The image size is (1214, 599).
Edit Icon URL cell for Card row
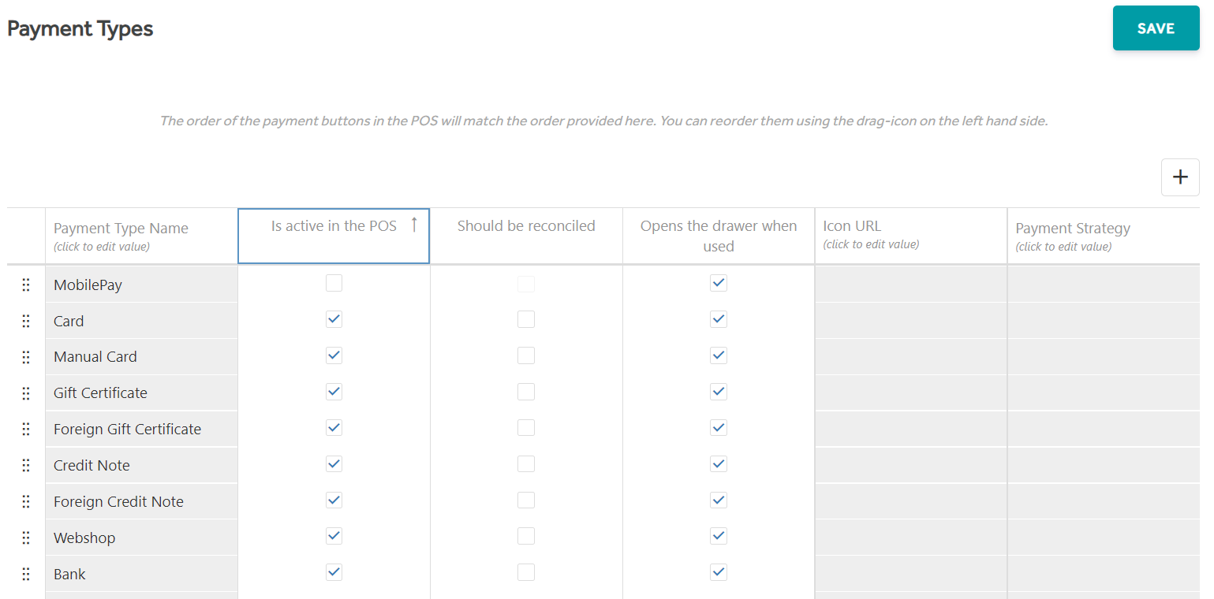[x=911, y=321]
